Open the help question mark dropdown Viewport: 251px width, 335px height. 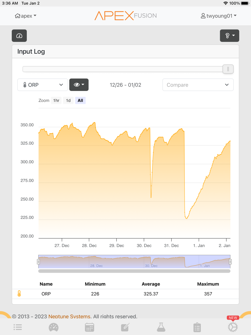230,36
